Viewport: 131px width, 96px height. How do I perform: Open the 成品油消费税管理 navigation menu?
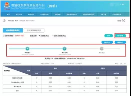pyautogui.click(x=88, y=14)
